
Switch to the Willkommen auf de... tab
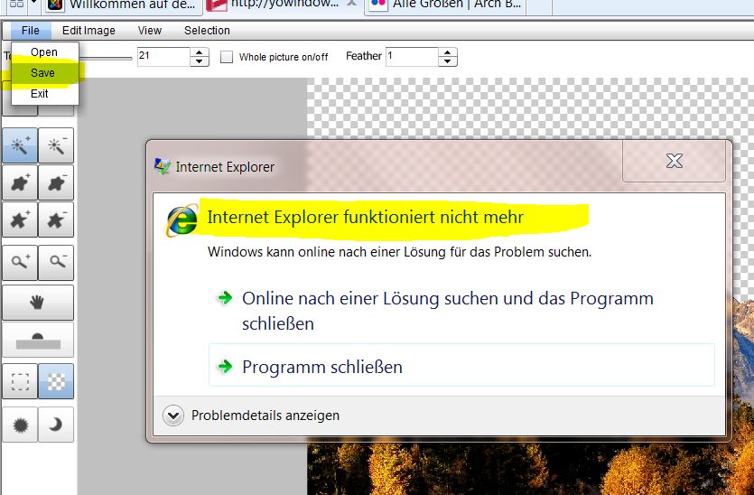[x=123, y=5]
